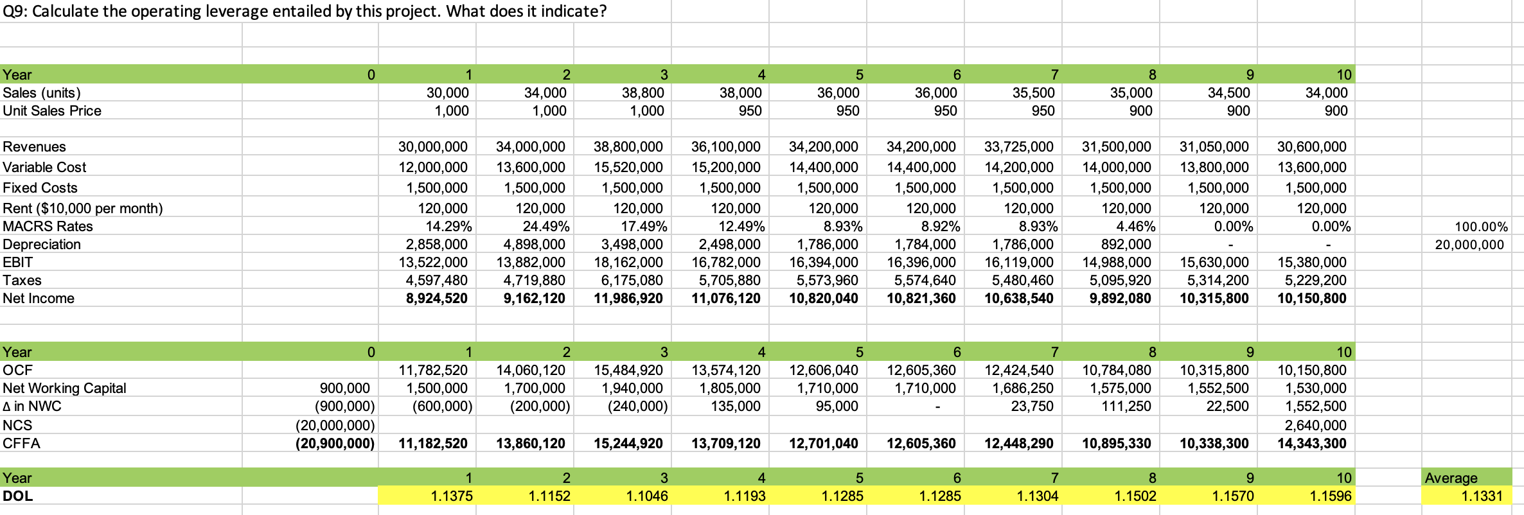Viewport: 1524px width, 515px height.
Task: Click the 'NCS' row label
Action: 17,425
